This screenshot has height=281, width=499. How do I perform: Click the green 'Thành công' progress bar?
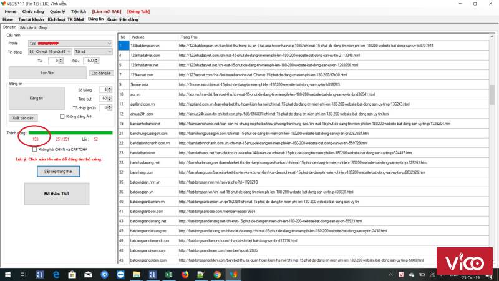(x=70, y=132)
